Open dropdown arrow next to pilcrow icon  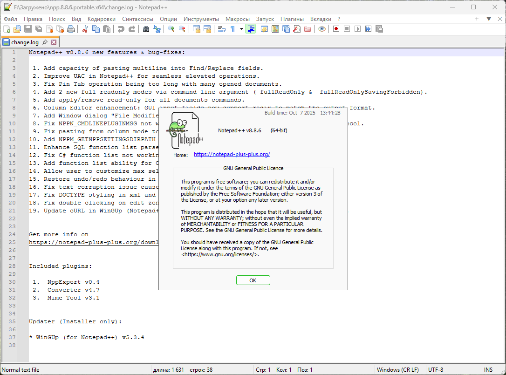tap(241, 29)
